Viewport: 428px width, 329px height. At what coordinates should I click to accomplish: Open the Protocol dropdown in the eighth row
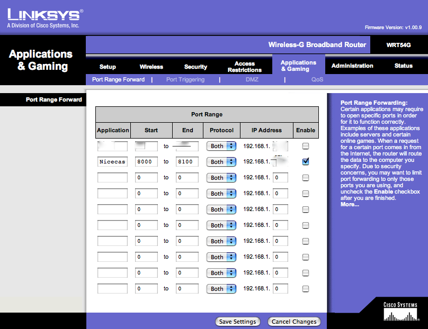[221, 257]
